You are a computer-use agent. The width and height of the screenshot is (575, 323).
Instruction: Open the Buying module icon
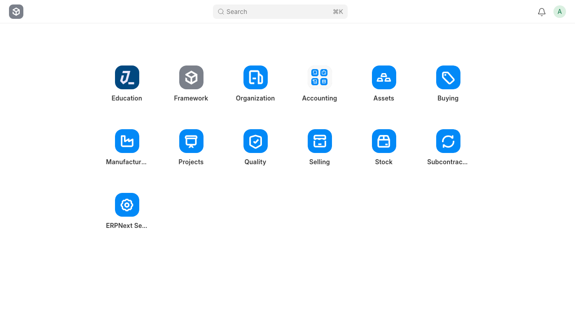pos(448,78)
